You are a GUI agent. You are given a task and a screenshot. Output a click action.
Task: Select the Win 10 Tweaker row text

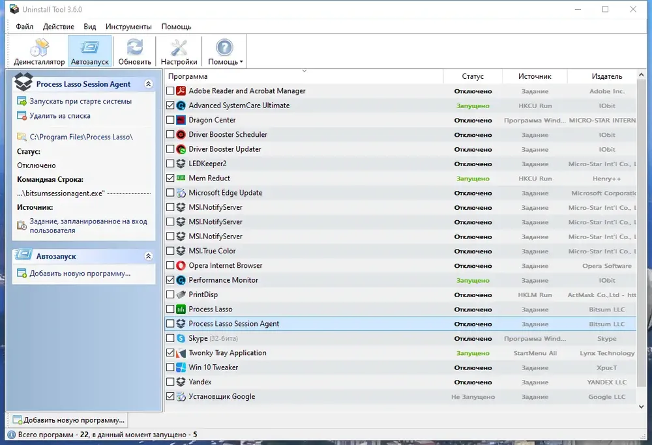coord(213,367)
